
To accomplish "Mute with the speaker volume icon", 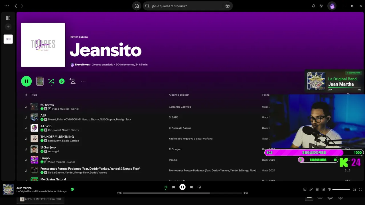I will (329, 189).
